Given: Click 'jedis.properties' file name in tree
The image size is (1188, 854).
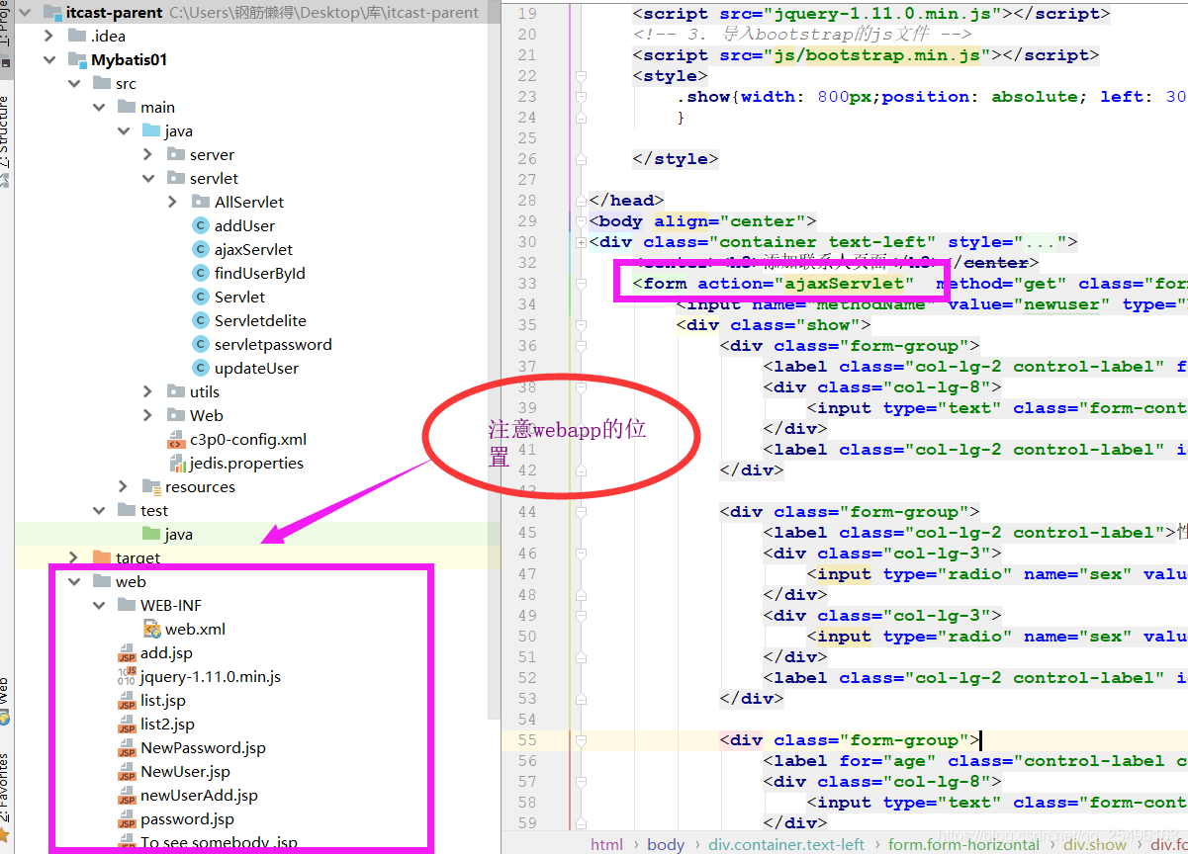Looking at the screenshot, I should pos(246,463).
